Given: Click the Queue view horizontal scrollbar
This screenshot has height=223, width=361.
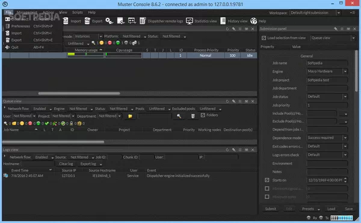Looking at the screenshot, I should tap(53, 142).
